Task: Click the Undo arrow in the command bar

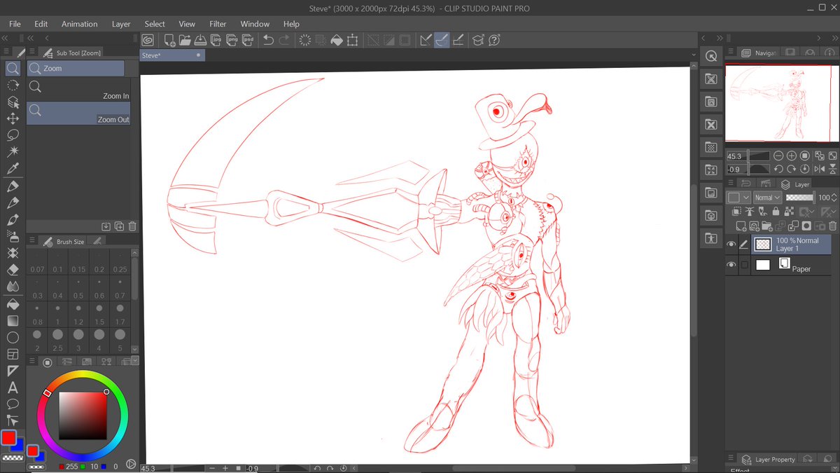Action: 268,40
